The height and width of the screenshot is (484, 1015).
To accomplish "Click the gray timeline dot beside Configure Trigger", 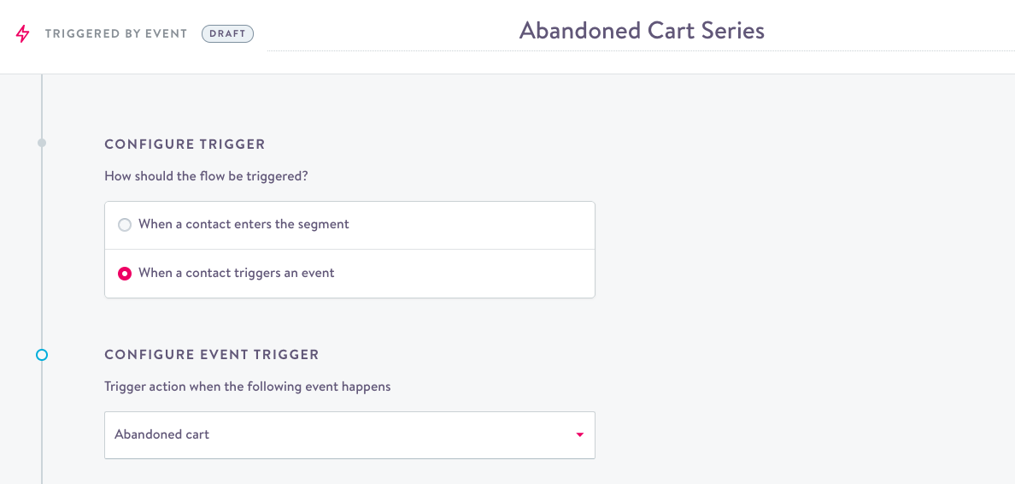I will pyautogui.click(x=42, y=143).
